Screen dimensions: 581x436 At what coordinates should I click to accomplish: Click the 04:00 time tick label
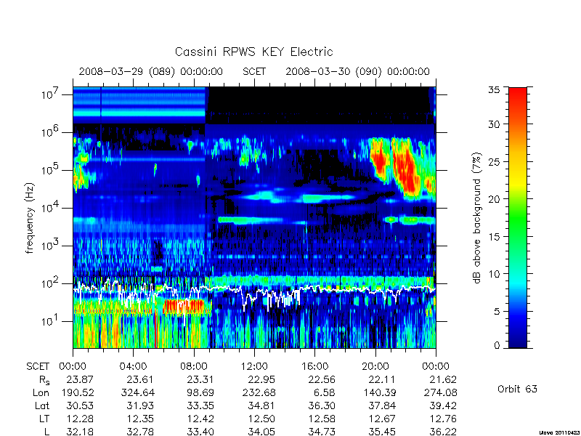133,367
